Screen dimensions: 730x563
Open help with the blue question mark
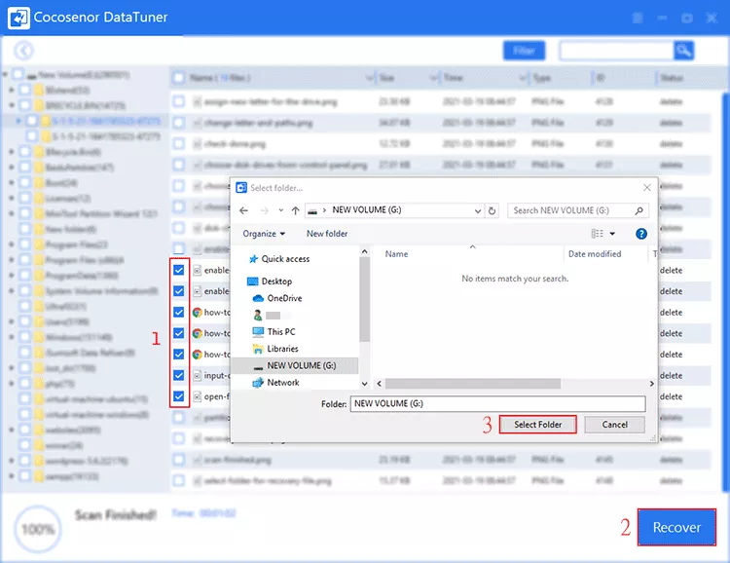pos(641,234)
